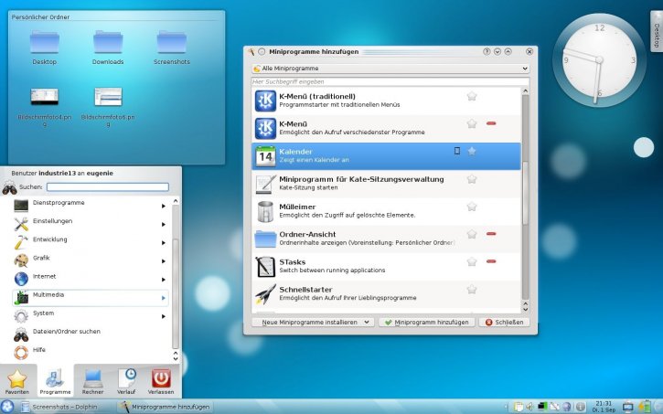
Task: Toggle favorite star for K-Menü
Action: 472,123
